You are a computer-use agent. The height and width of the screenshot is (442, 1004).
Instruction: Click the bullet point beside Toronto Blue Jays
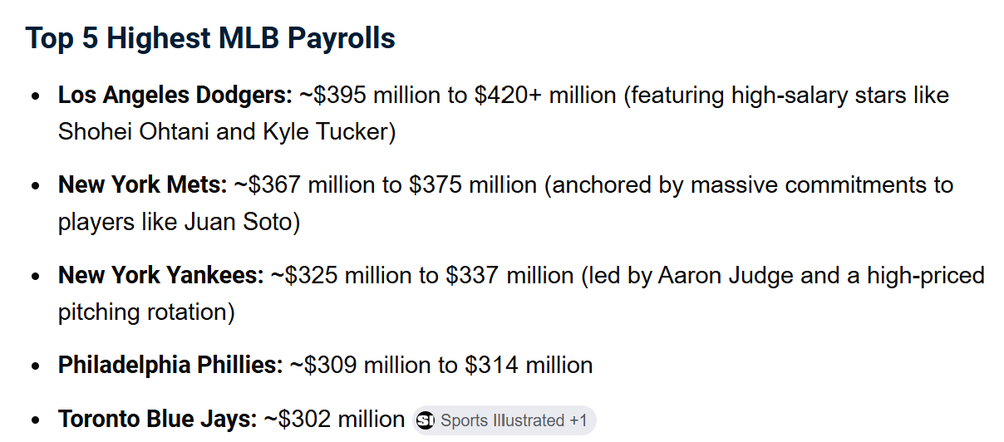[x=35, y=420]
